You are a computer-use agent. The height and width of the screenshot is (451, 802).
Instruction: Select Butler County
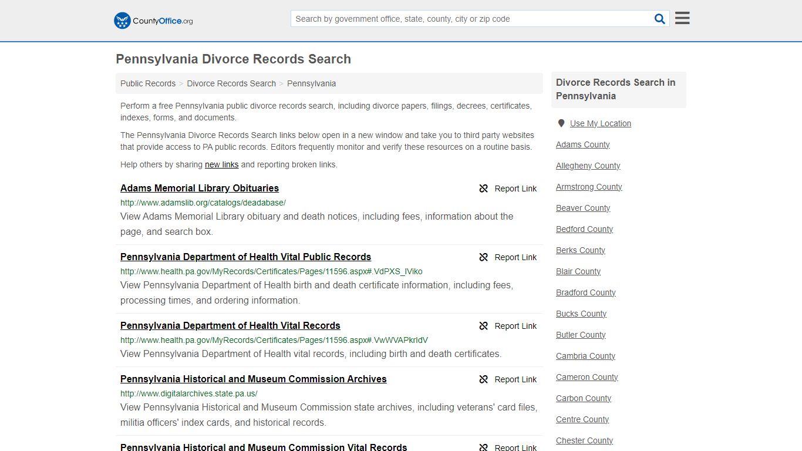coord(581,335)
